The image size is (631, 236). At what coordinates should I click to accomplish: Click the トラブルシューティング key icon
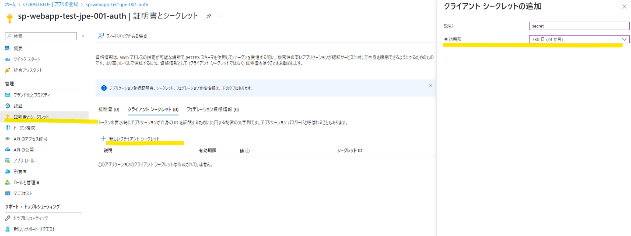tap(7, 218)
